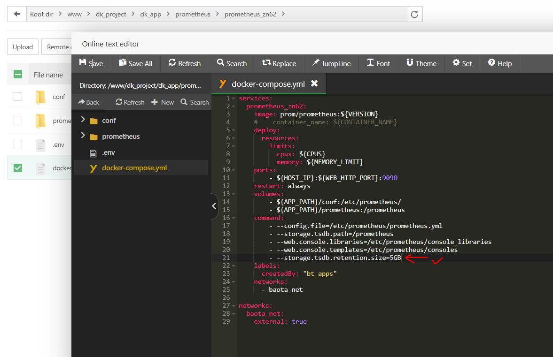The height and width of the screenshot is (357, 553).
Task: Toggle the select-all files checkbox
Action: [18, 74]
